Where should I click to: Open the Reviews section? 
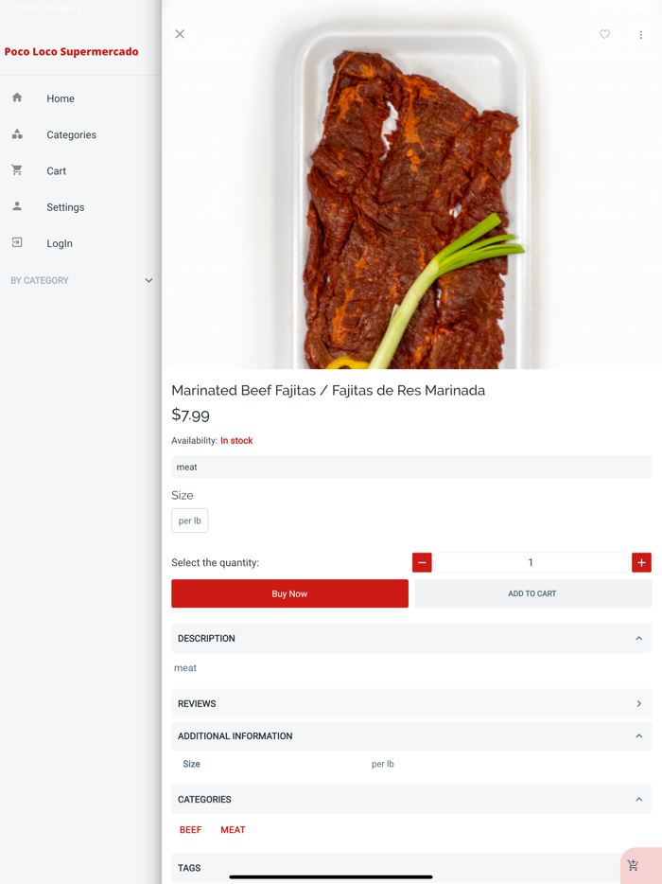pyautogui.click(x=638, y=704)
